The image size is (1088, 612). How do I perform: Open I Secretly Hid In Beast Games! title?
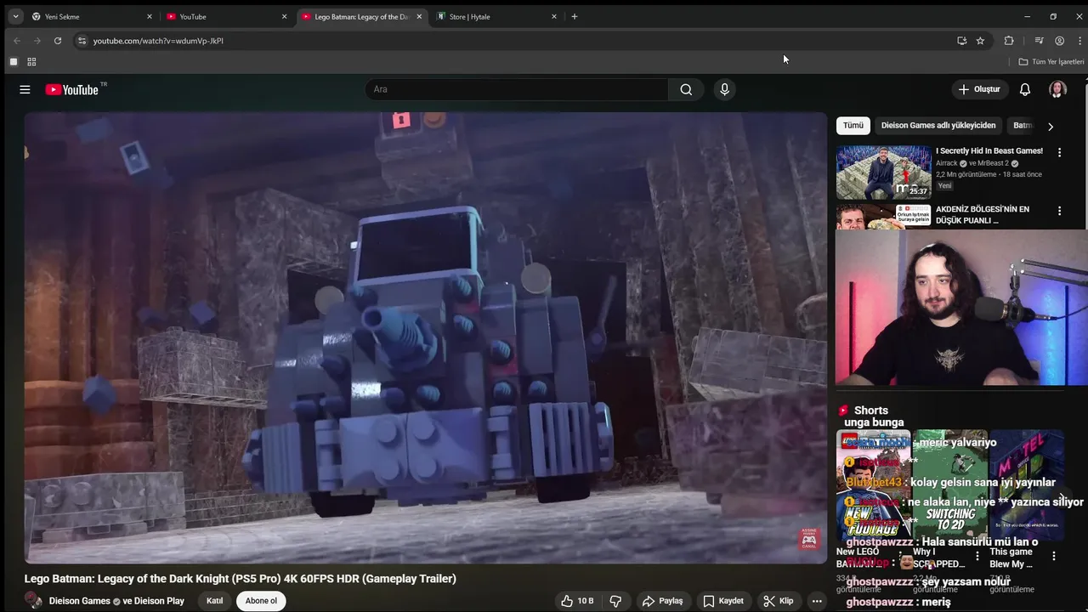[x=989, y=151]
